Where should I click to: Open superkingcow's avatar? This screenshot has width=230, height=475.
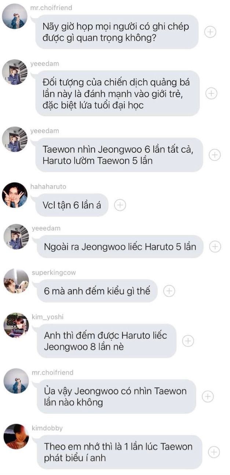click(x=16, y=281)
